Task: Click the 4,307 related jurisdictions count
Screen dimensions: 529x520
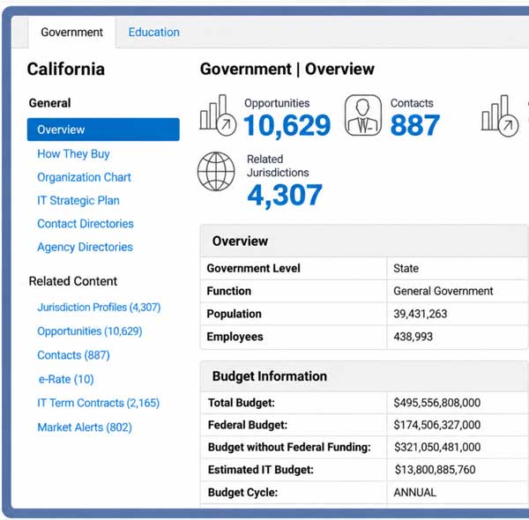Action: (285, 195)
